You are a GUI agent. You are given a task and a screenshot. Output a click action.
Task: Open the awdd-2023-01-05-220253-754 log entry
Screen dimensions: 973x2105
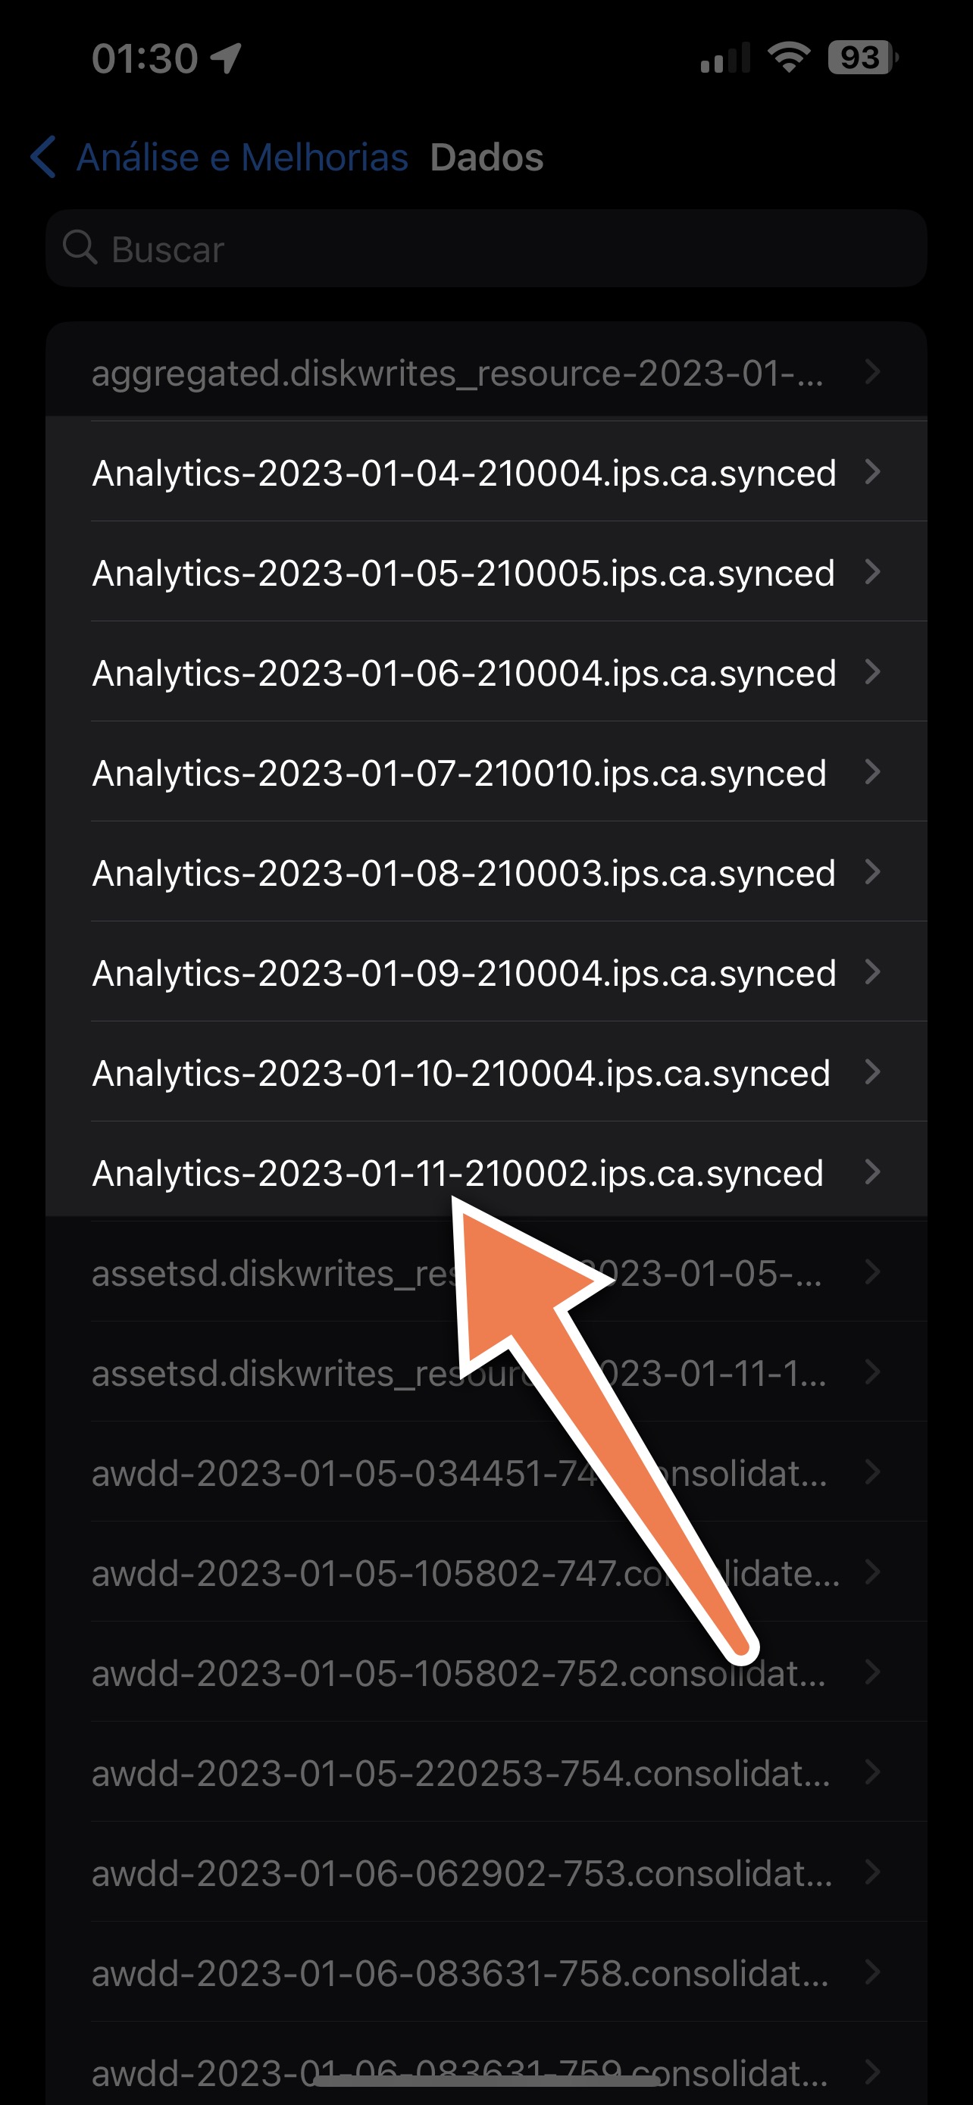point(461,1773)
